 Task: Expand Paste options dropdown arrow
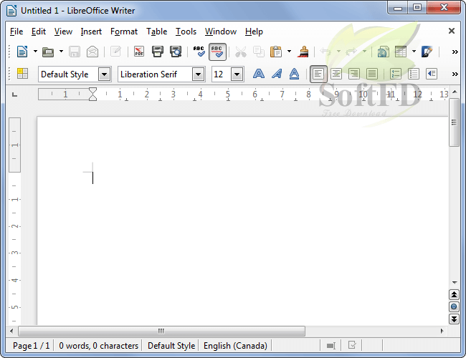click(289, 52)
